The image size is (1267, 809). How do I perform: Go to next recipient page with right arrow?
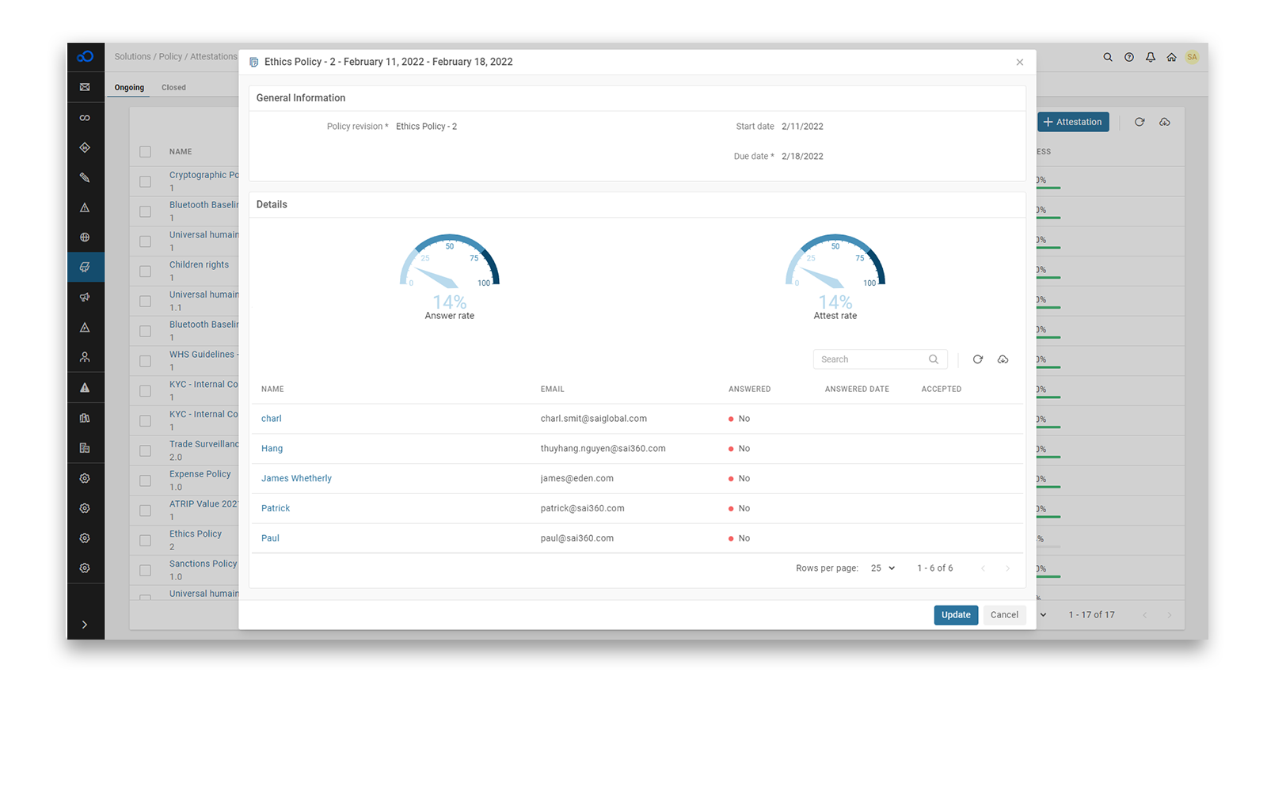point(1008,568)
